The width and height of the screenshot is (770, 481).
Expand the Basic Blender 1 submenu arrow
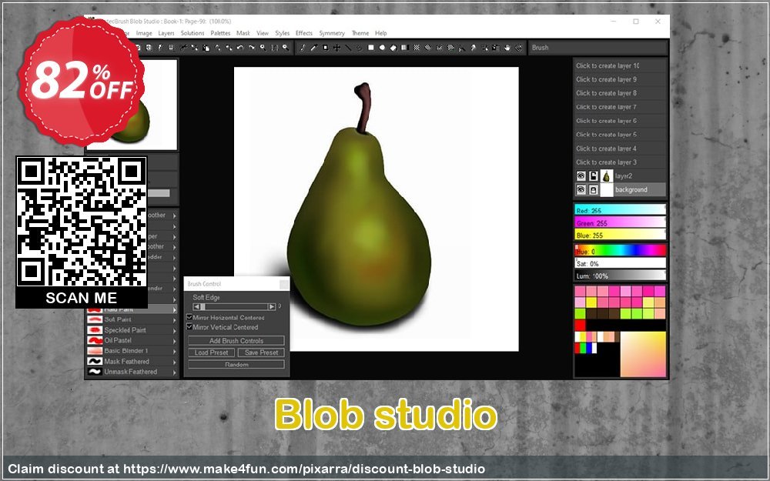[x=174, y=352]
